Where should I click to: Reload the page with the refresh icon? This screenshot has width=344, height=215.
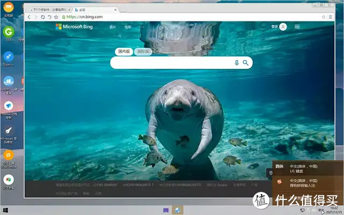tap(43, 17)
